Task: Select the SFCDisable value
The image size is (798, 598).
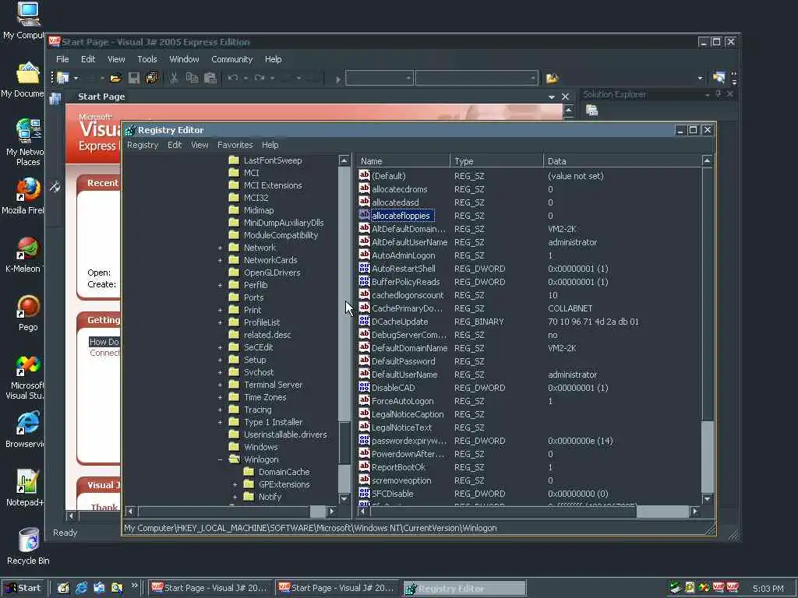Action: 393,493
